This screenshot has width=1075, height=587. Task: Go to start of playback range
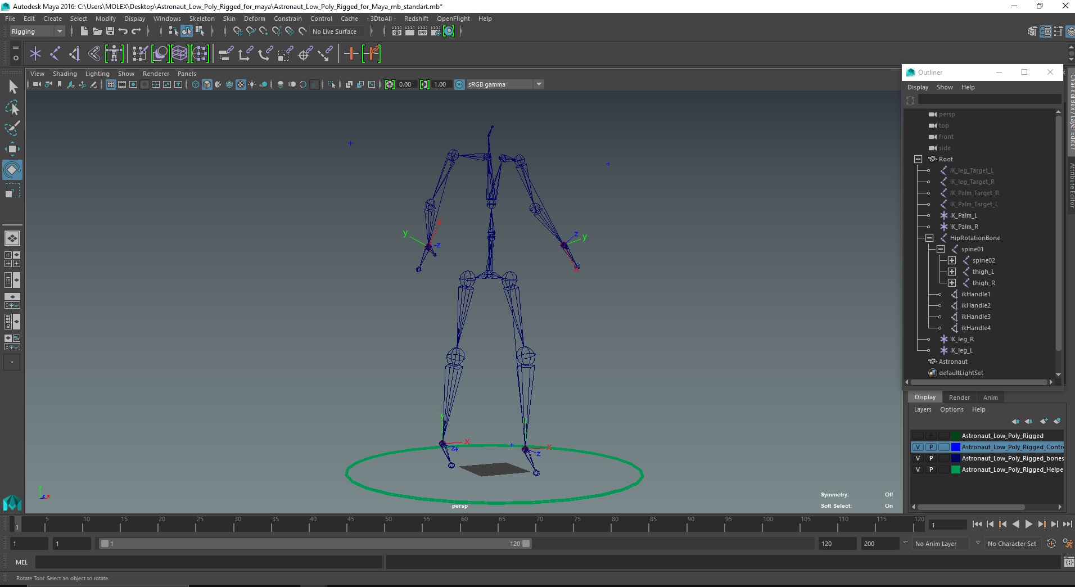[977, 524]
